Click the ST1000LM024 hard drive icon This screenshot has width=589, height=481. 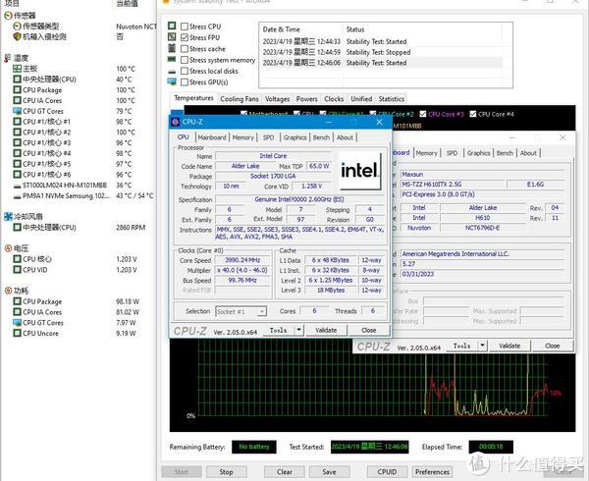click(x=17, y=186)
